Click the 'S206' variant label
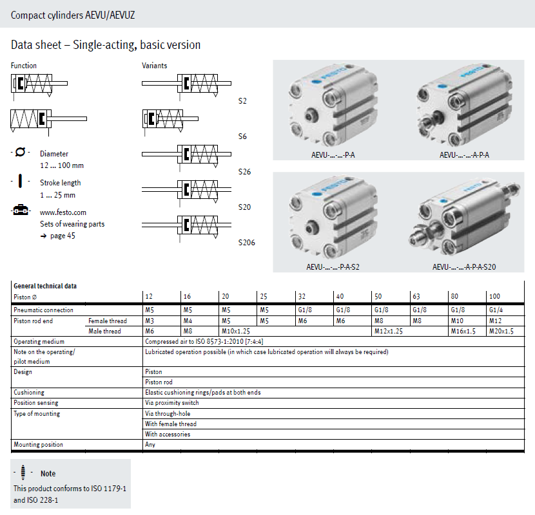The width and height of the screenshot is (535, 515). 247,242
